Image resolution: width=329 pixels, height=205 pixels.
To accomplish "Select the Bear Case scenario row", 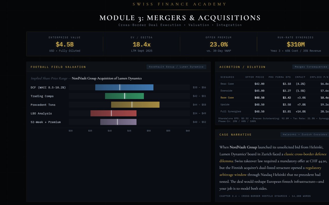I will (x=273, y=84).
